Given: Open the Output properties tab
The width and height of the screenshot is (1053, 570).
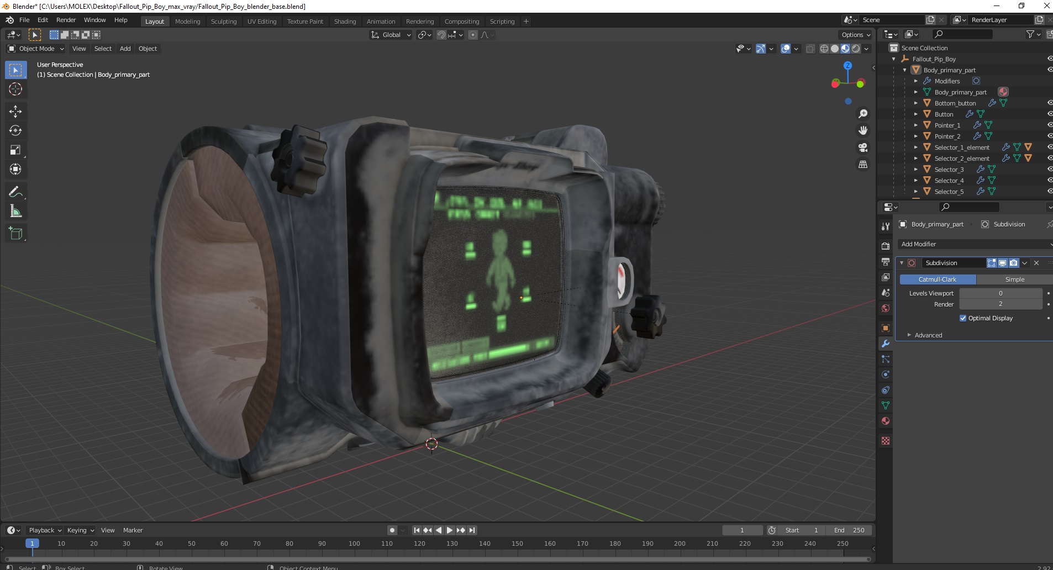Looking at the screenshot, I should click(886, 261).
